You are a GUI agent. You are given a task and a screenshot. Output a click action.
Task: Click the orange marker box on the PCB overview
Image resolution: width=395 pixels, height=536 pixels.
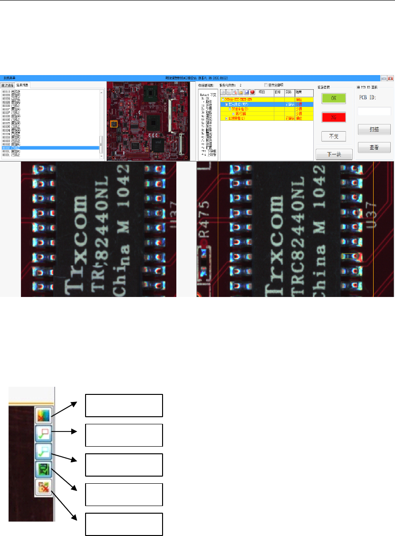pyautogui.click(x=114, y=124)
